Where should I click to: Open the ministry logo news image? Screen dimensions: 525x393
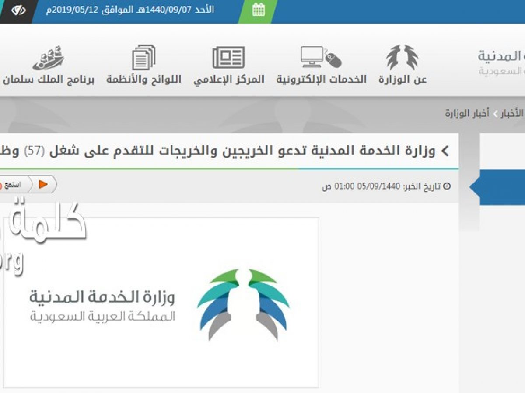[x=161, y=302]
